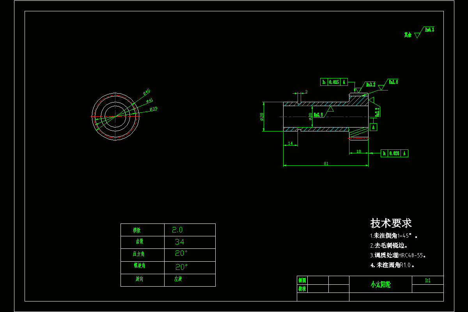Click the 20° value in 压力角 row

coord(181,253)
